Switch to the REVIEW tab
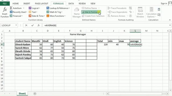 click(82, 3)
